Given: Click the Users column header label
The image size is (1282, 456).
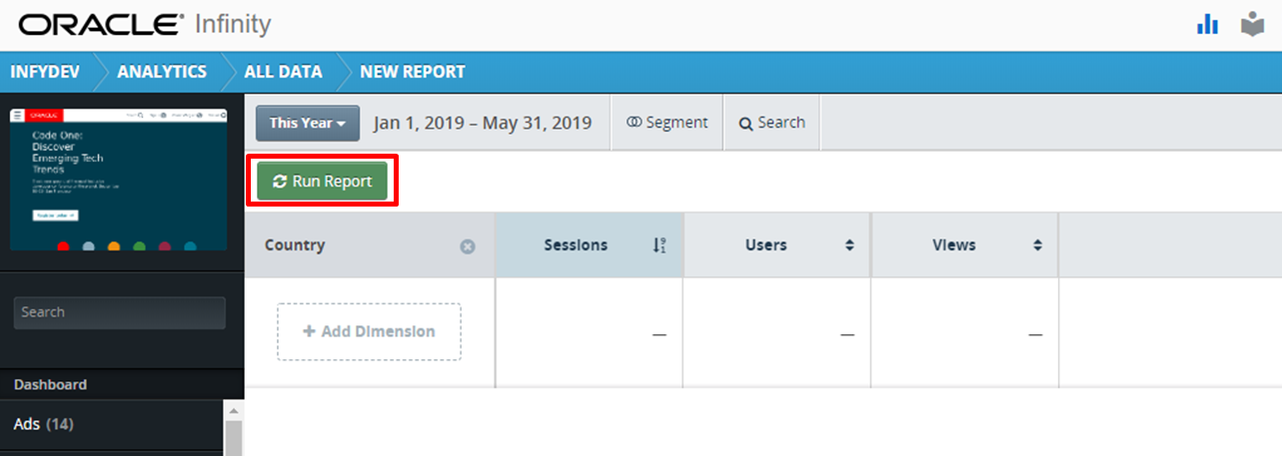Looking at the screenshot, I should (x=765, y=245).
